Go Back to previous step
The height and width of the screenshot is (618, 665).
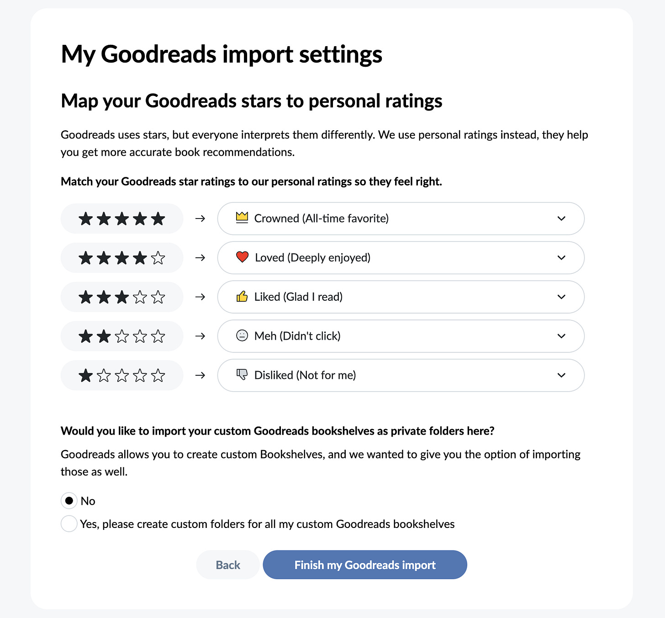point(228,565)
